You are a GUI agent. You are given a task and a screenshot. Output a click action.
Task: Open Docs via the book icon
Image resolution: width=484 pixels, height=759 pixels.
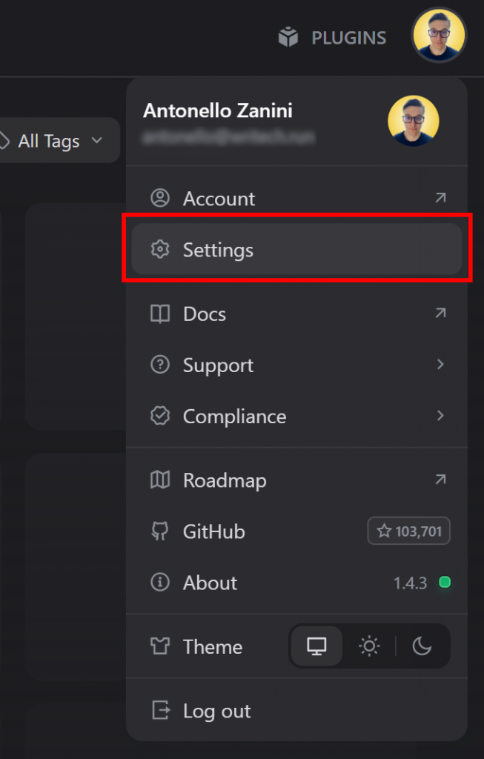tap(159, 314)
